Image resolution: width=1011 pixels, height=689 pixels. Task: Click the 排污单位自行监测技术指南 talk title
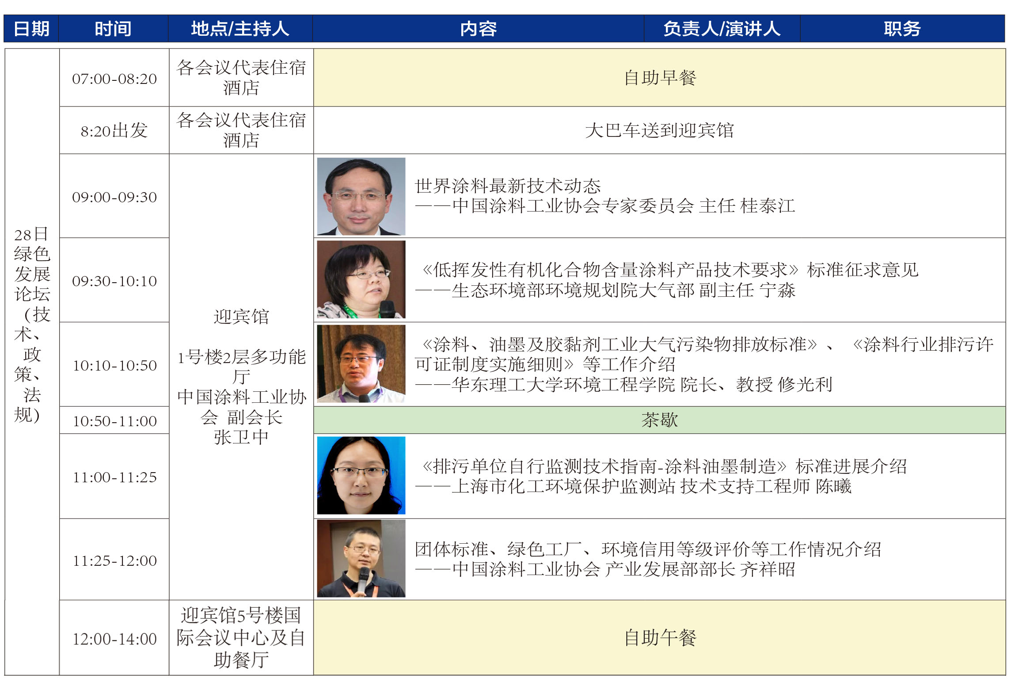664,466
